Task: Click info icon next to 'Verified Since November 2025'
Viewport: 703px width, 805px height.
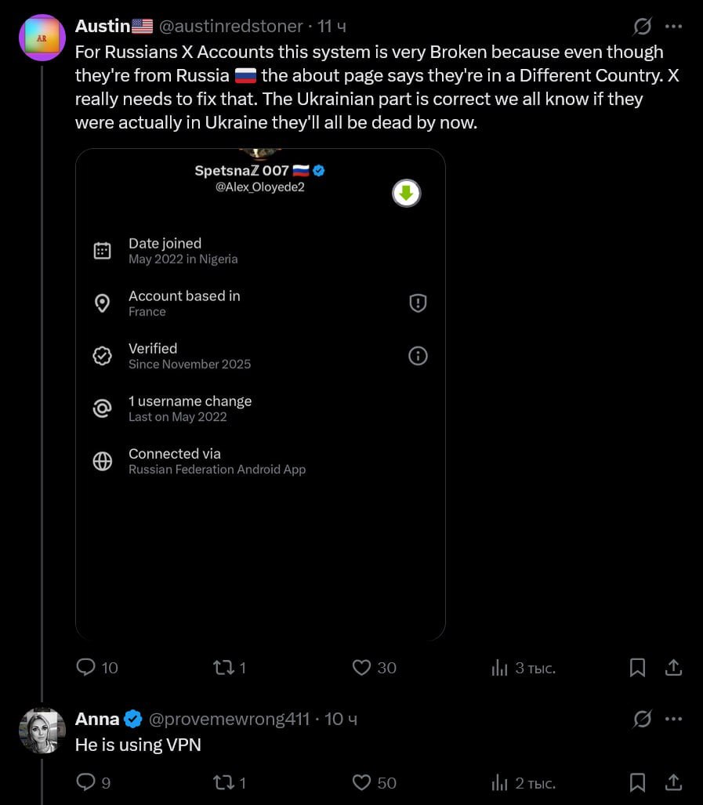Action: click(x=418, y=355)
